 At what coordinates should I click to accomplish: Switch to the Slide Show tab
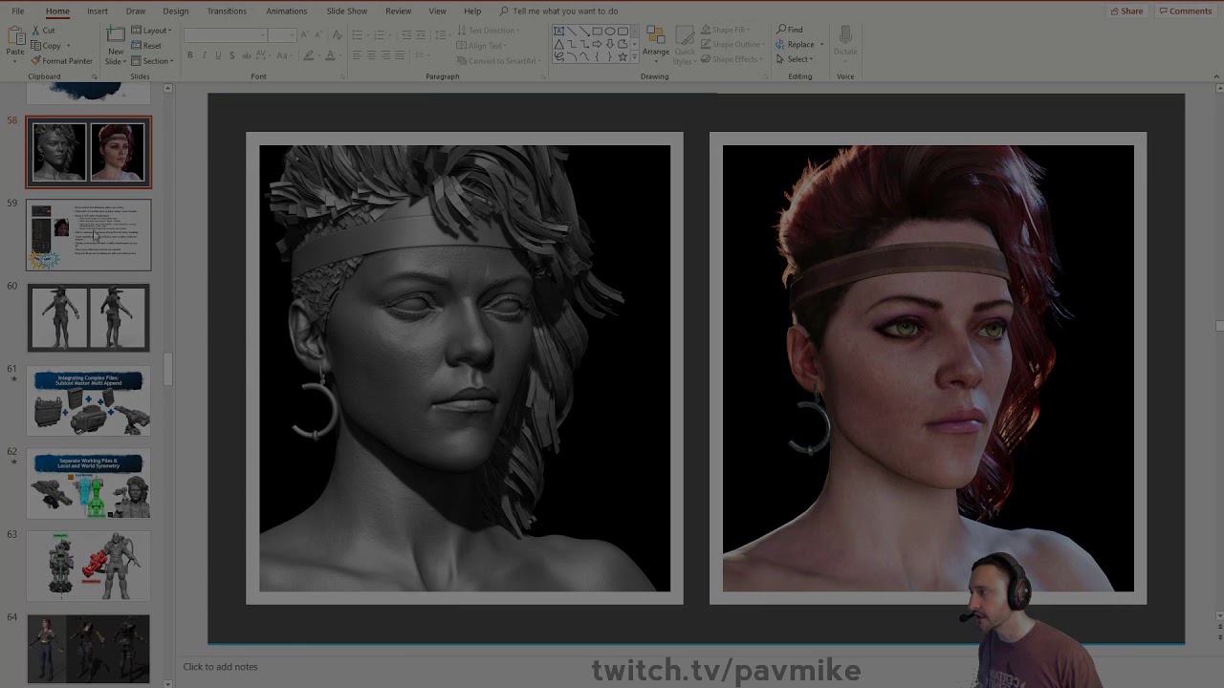click(347, 11)
